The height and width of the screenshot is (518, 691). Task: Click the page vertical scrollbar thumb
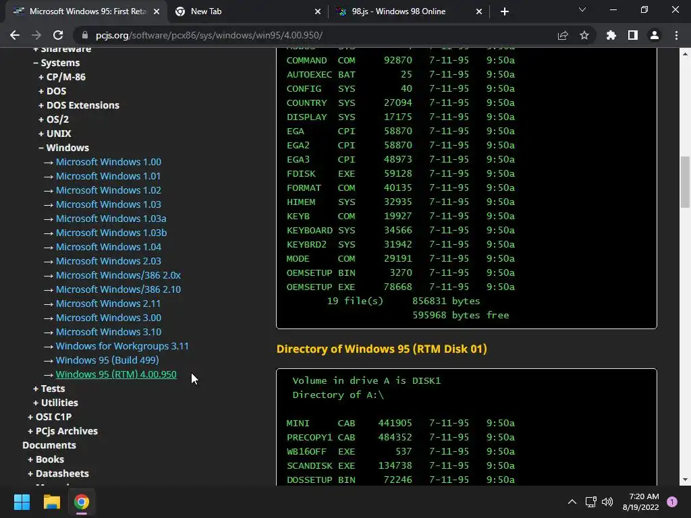point(685,182)
